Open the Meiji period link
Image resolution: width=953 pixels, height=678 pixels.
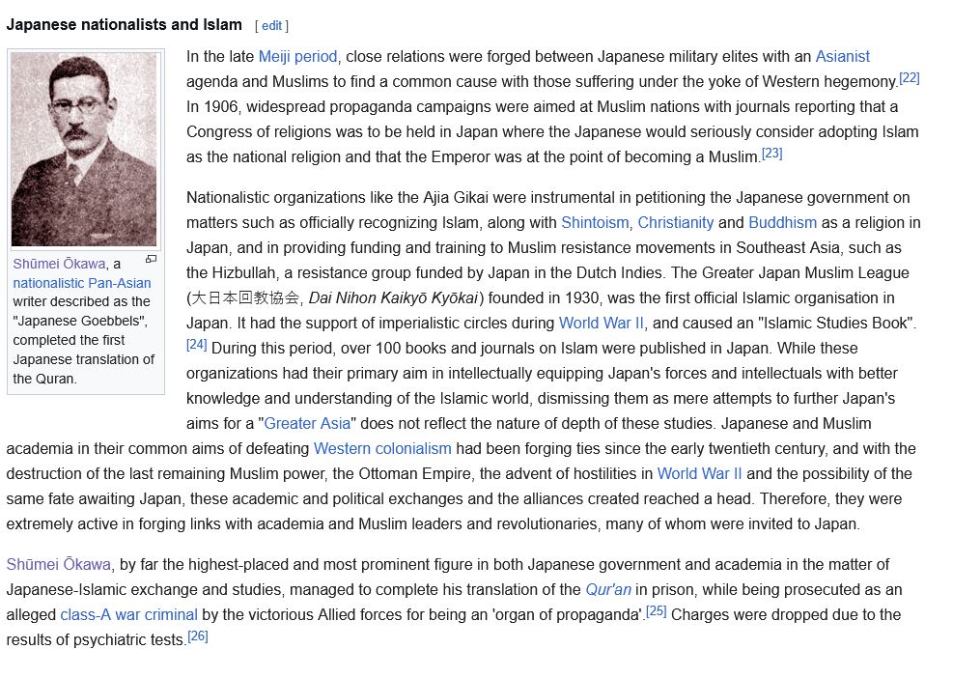click(x=297, y=57)
